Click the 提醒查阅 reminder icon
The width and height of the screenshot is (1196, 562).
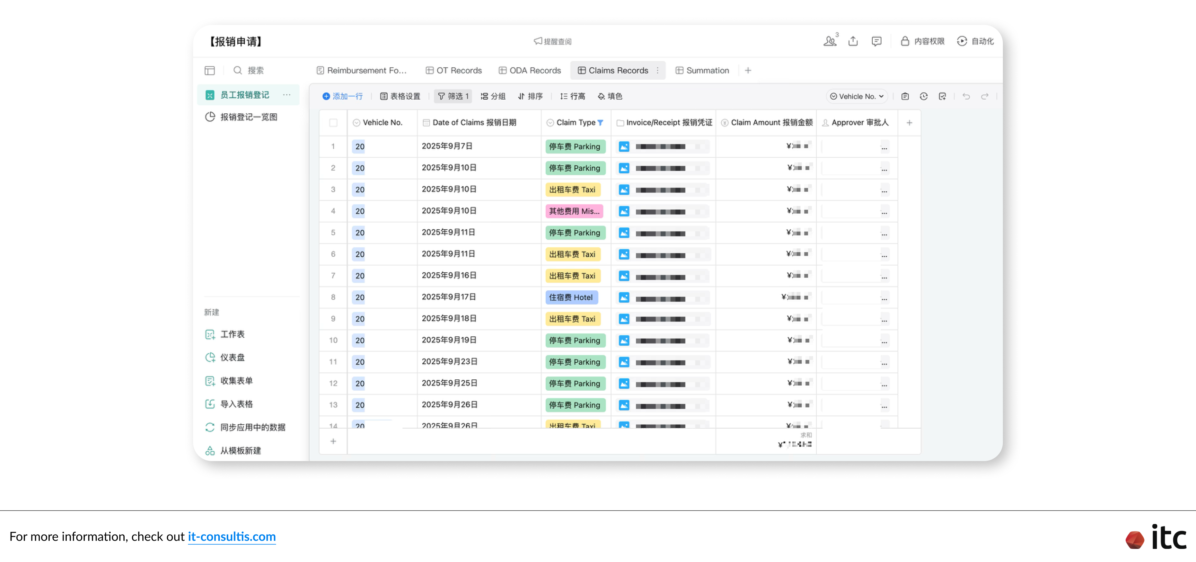[x=553, y=41]
